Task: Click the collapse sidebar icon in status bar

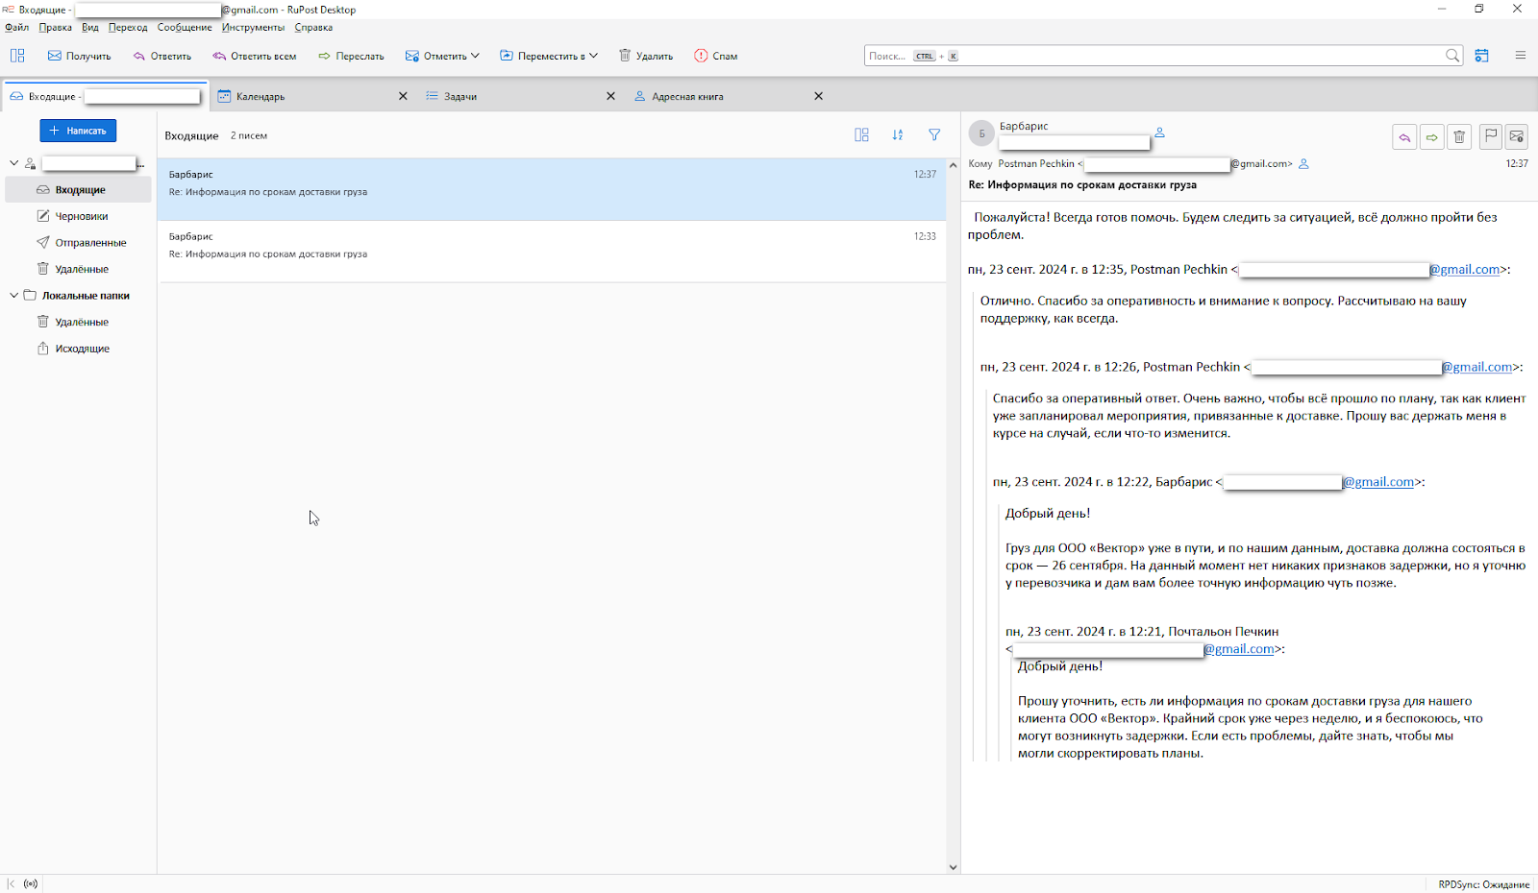Action: [11, 884]
